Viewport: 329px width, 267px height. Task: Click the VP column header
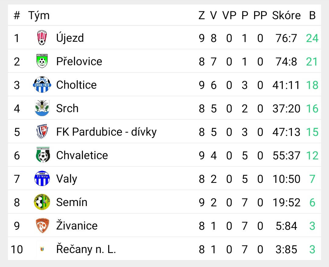click(229, 15)
